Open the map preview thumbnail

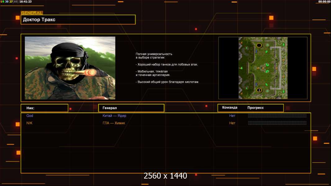(263, 68)
